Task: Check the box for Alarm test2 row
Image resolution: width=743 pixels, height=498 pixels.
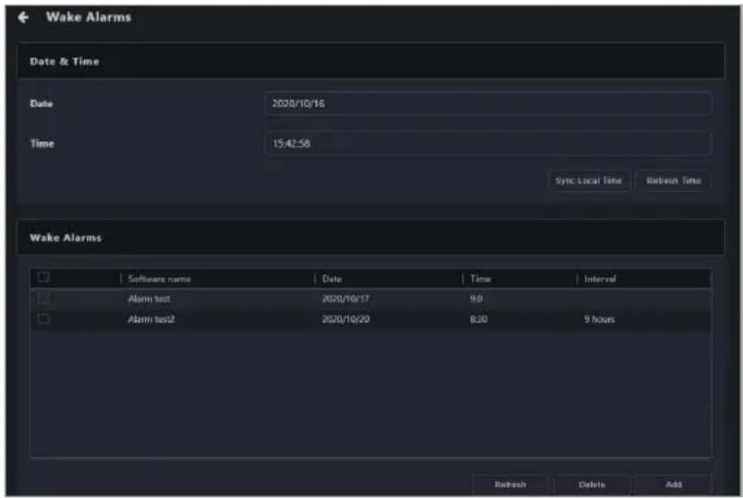Action: 43,318
